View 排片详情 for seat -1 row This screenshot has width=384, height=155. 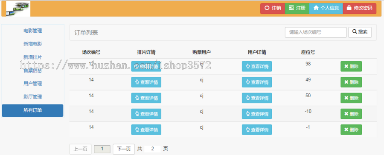pos(146,130)
